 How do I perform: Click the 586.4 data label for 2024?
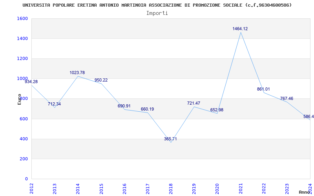(309, 116)
